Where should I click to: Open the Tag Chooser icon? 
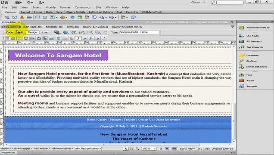tap(133, 17)
